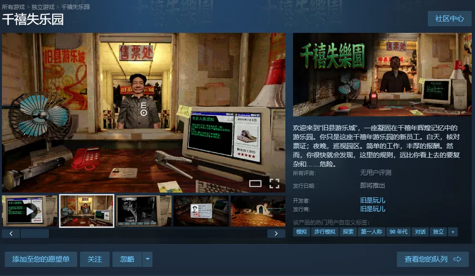Enter fullscreen via corner brackets icon
Screen dimensions: 475x276
click(x=274, y=184)
